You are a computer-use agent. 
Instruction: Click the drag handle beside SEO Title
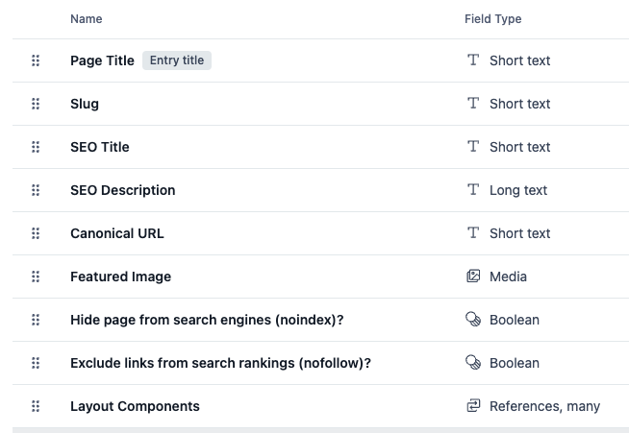(x=36, y=147)
